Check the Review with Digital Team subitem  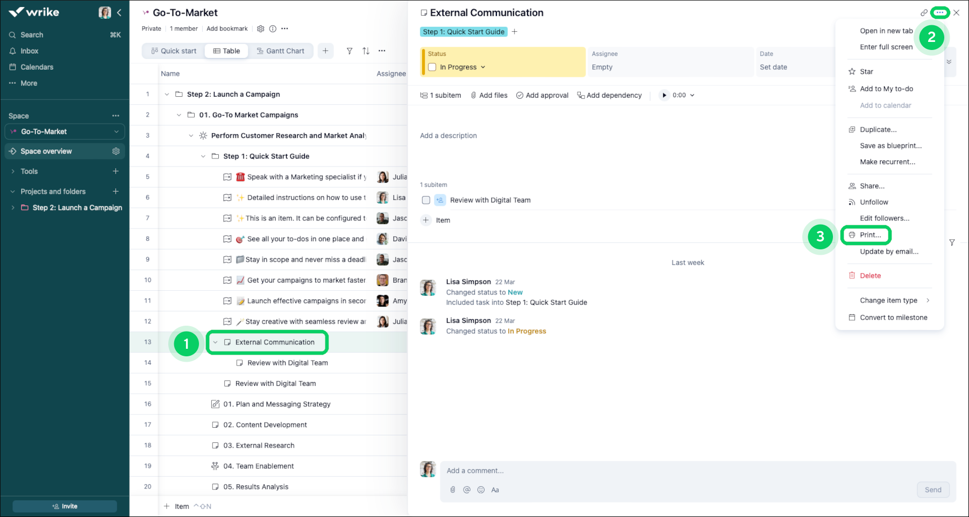(x=426, y=200)
